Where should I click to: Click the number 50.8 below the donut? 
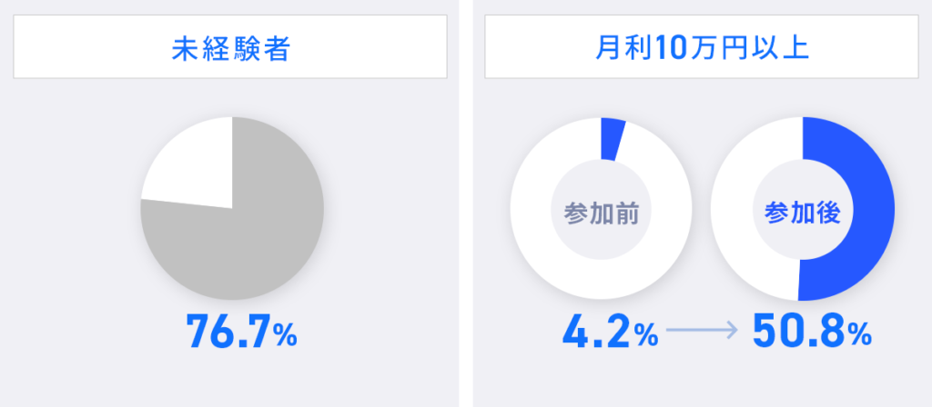pos(795,333)
